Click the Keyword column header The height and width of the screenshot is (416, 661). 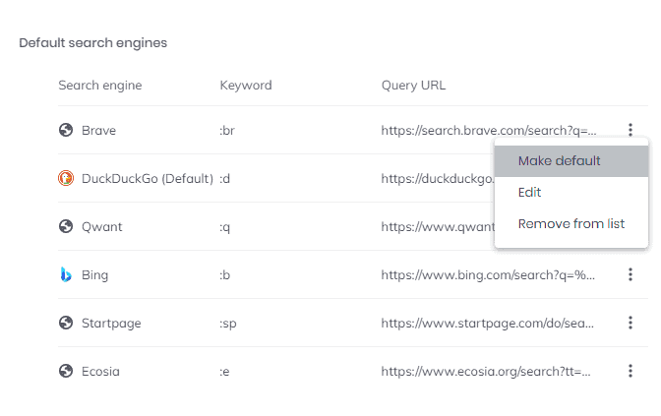(246, 86)
